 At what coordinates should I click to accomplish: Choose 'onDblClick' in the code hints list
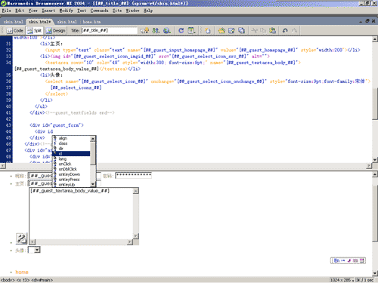[68, 169]
